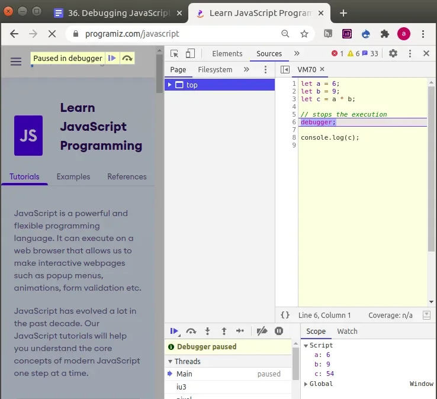437x399 pixels.
Task: Open the References tab on the page
Action: coord(127,176)
